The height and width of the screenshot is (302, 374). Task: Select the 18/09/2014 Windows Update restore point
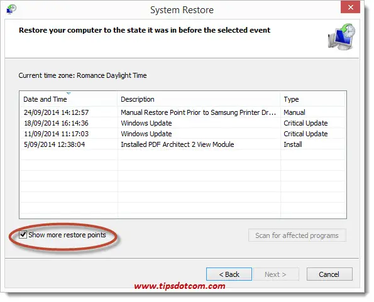click(x=183, y=123)
